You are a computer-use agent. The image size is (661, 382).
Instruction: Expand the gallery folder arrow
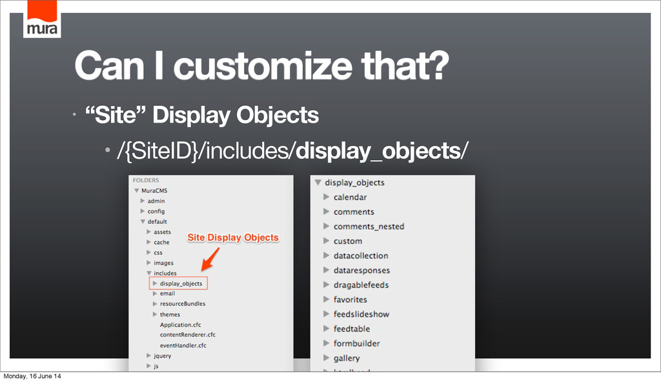coord(326,357)
